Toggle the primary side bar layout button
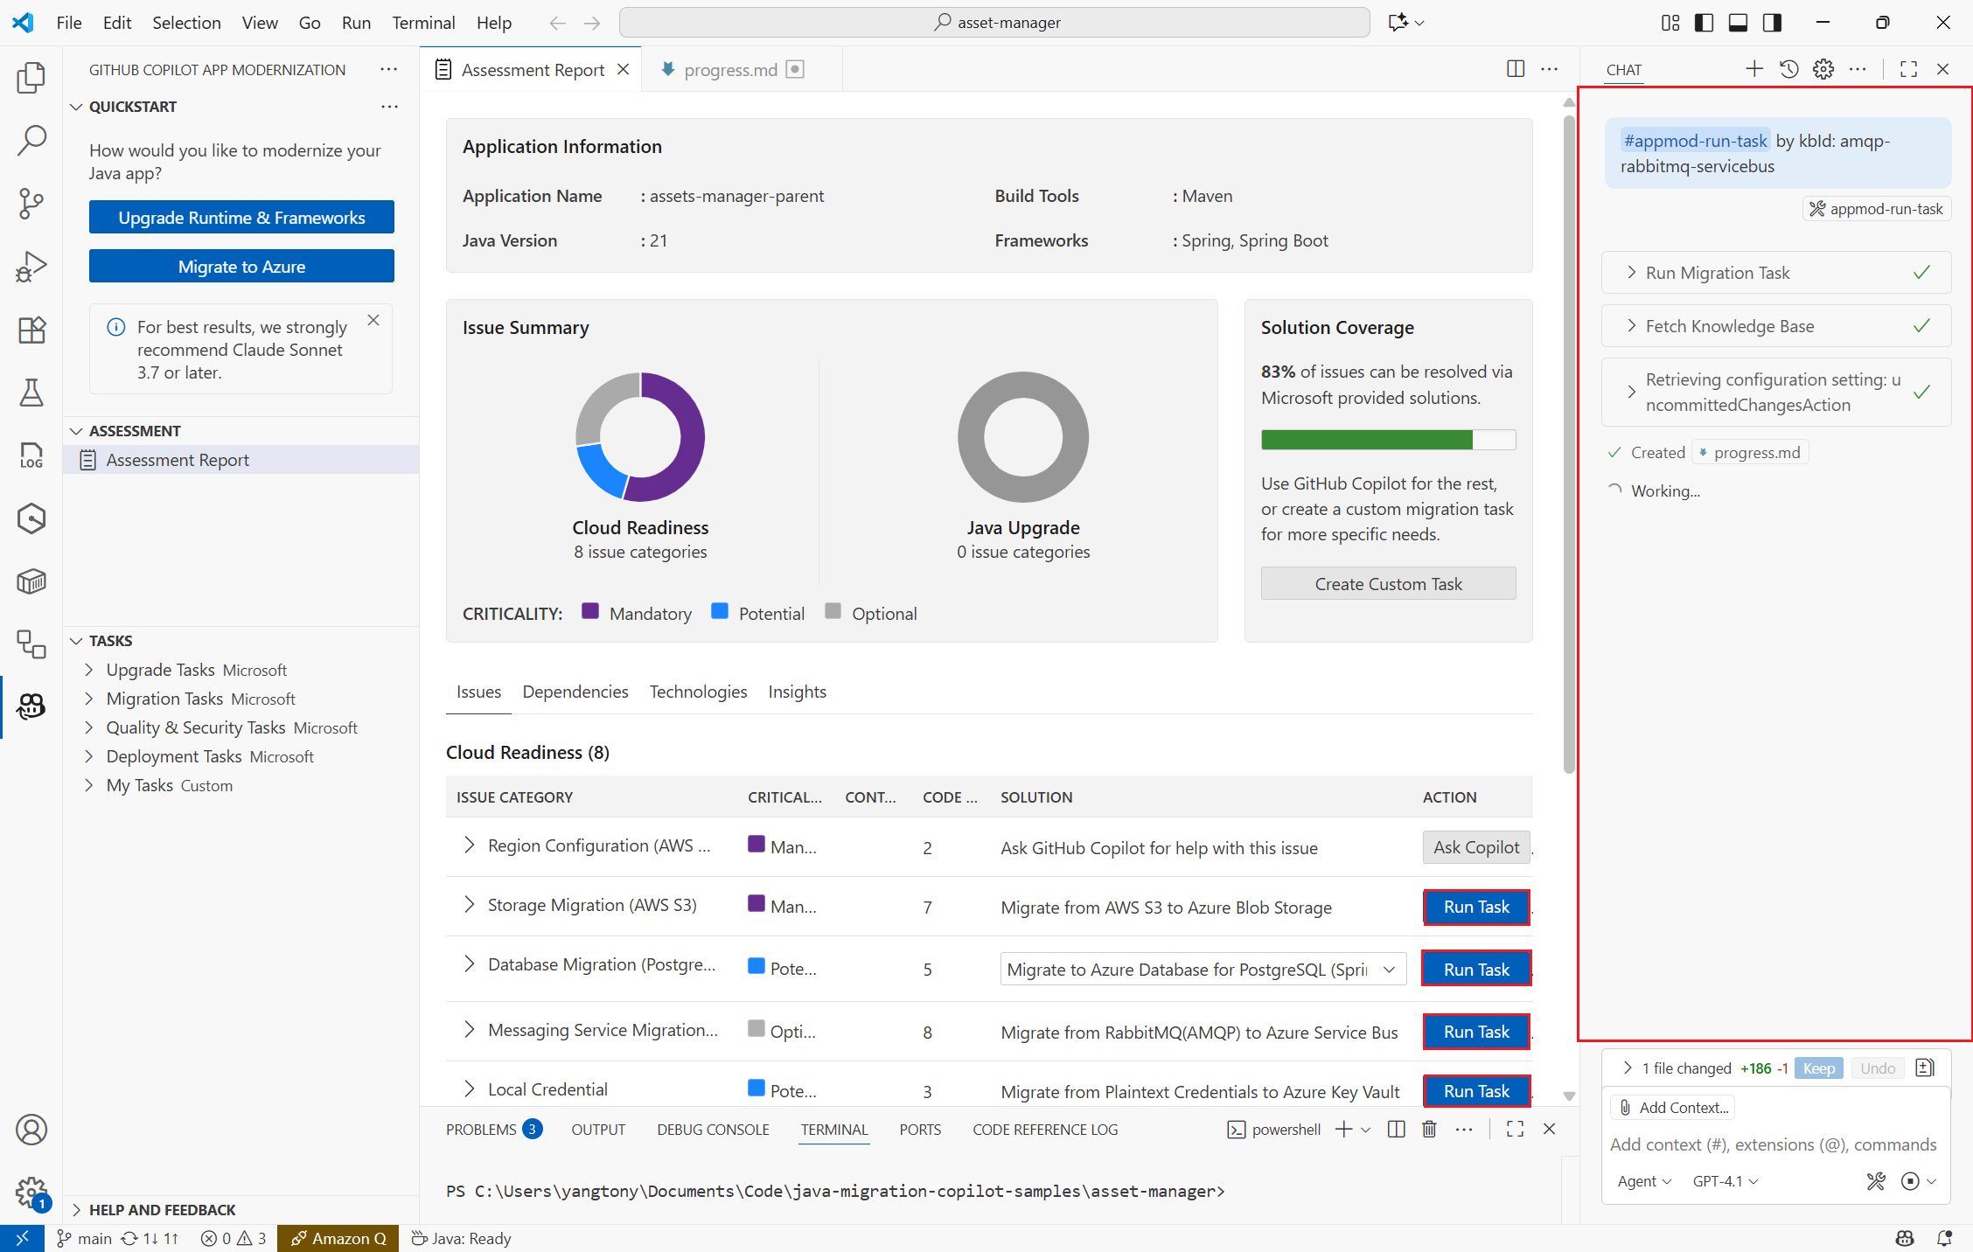1973x1252 pixels. pos(1704,23)
